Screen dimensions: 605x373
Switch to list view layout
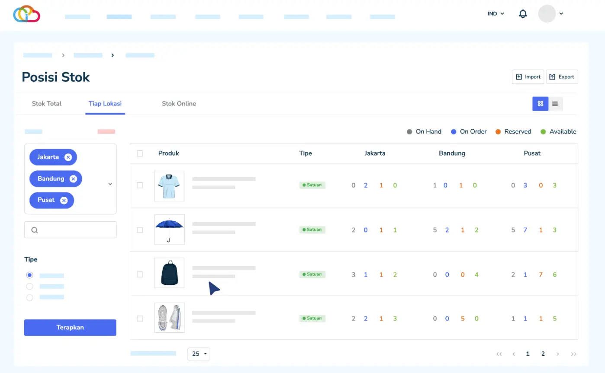(x=555, y=104)
